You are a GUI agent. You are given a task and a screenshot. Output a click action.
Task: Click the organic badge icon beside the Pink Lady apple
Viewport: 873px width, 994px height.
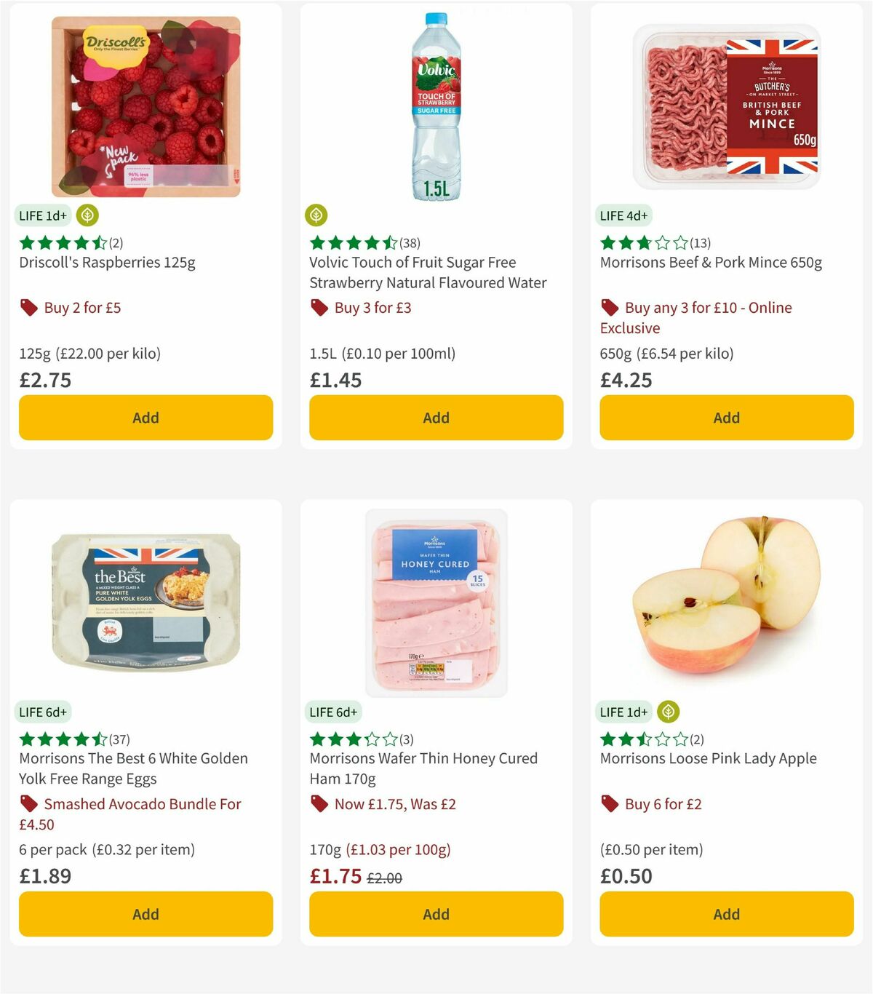[x=666, y=712]
